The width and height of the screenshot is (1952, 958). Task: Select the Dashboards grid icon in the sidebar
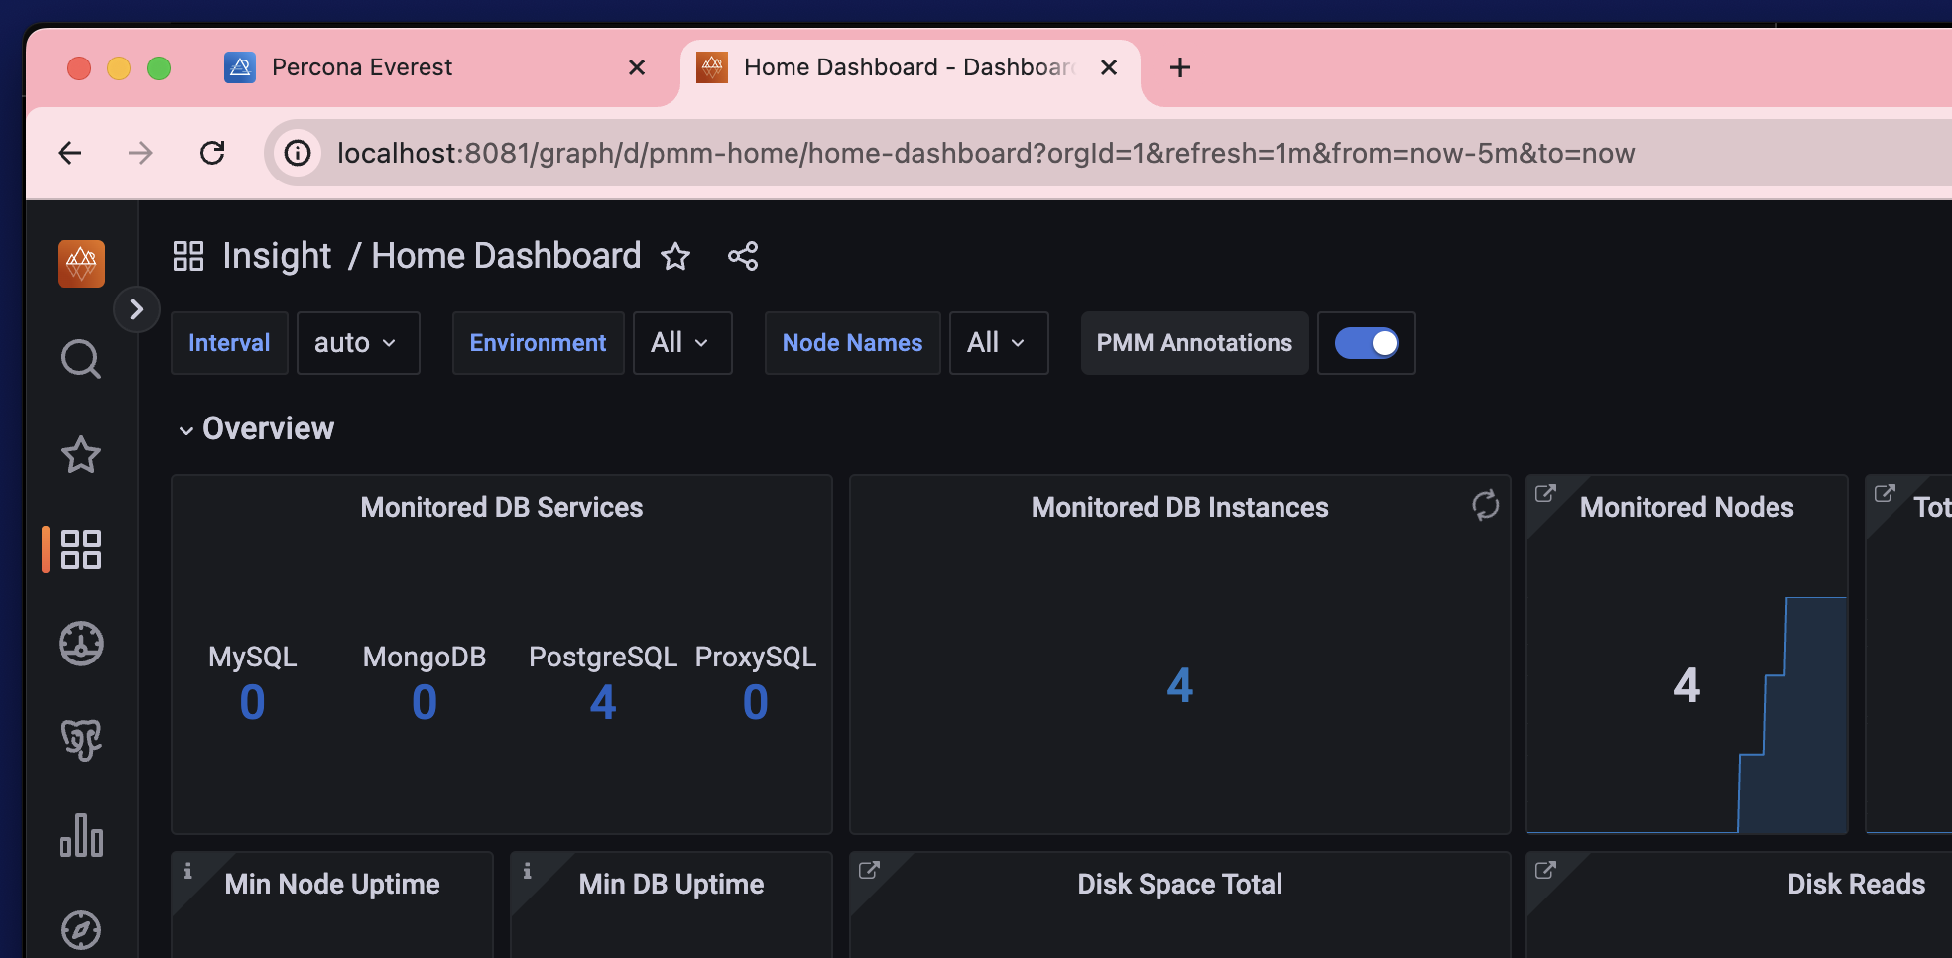[80, 549]
